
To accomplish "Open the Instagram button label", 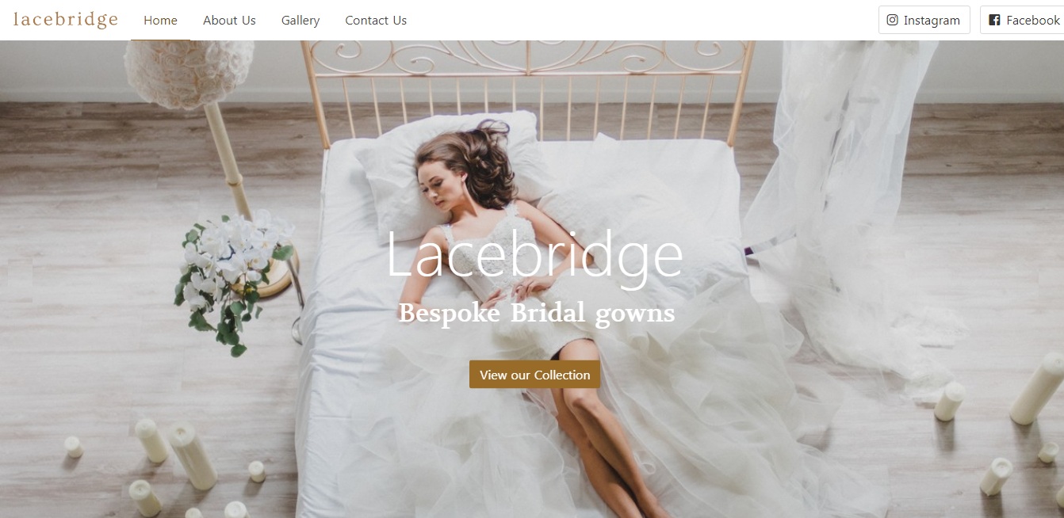I will pyautogui.click(x=932, y=21).
